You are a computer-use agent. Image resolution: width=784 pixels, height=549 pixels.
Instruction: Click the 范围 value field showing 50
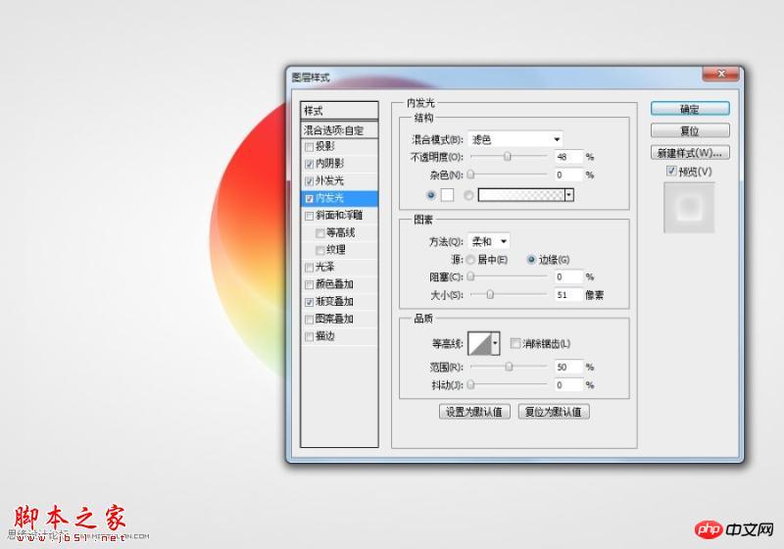[568, 367]
